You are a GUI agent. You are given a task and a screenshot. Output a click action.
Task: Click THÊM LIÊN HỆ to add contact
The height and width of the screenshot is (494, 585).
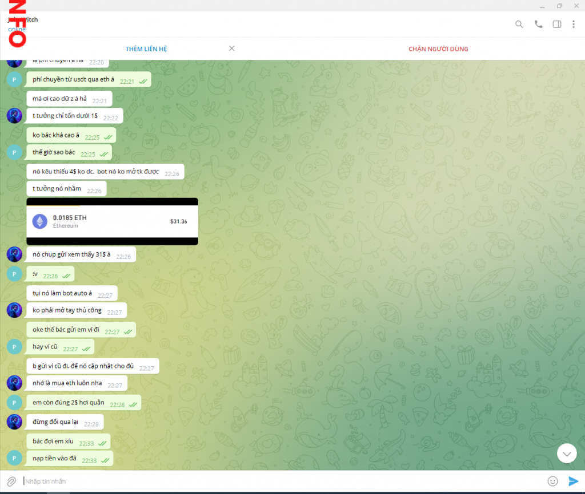[x=146, y=49]
